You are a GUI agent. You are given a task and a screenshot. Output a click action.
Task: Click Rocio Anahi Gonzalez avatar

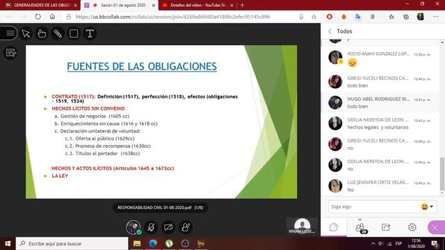(335, 57)
